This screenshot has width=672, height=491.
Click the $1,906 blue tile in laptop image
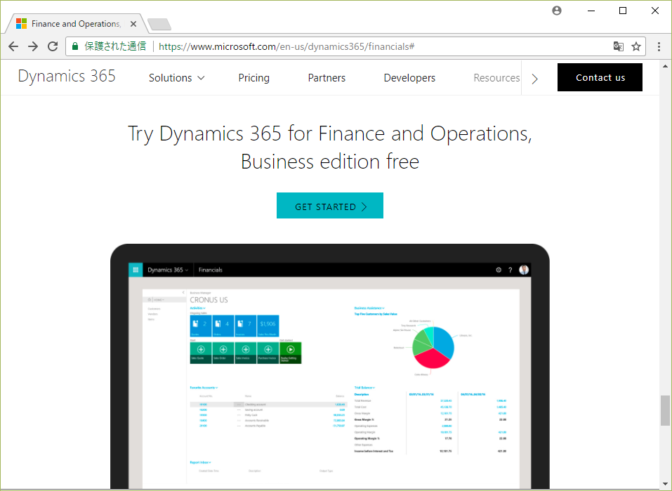click(x=268, y=326)
